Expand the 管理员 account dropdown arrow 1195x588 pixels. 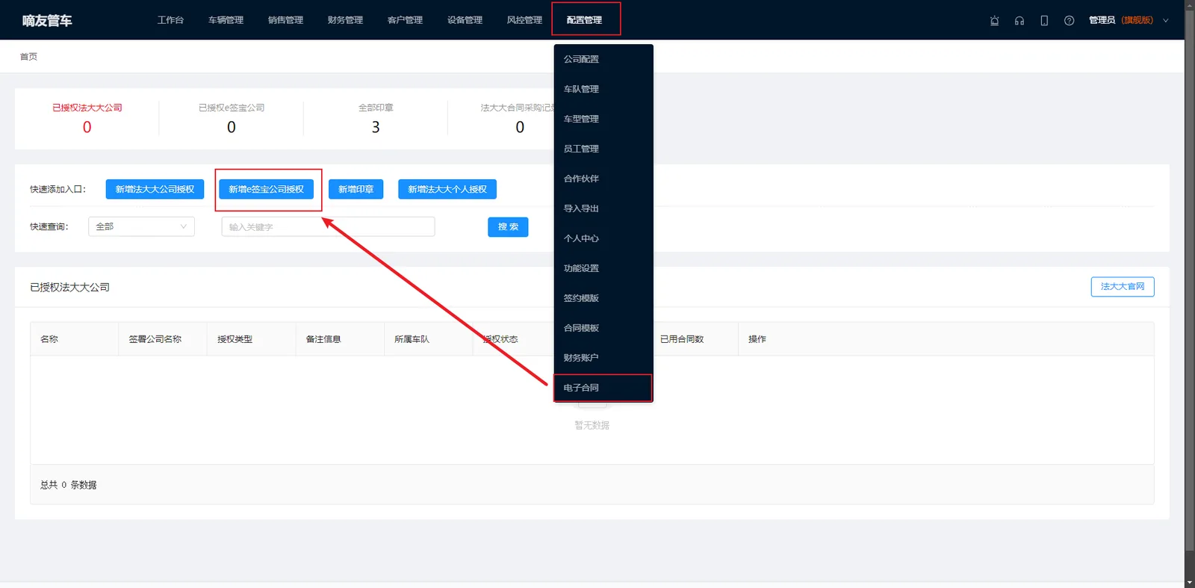pyautogui.click(x=1165, y=21)
